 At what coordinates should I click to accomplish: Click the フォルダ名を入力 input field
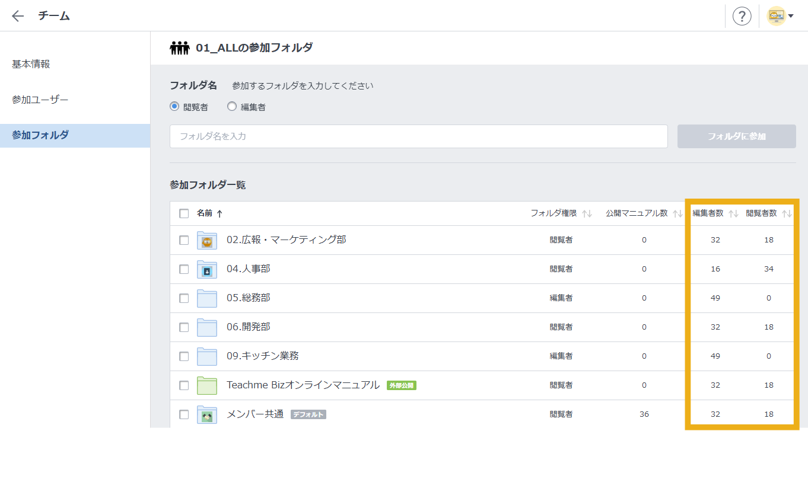pos(418,136)
